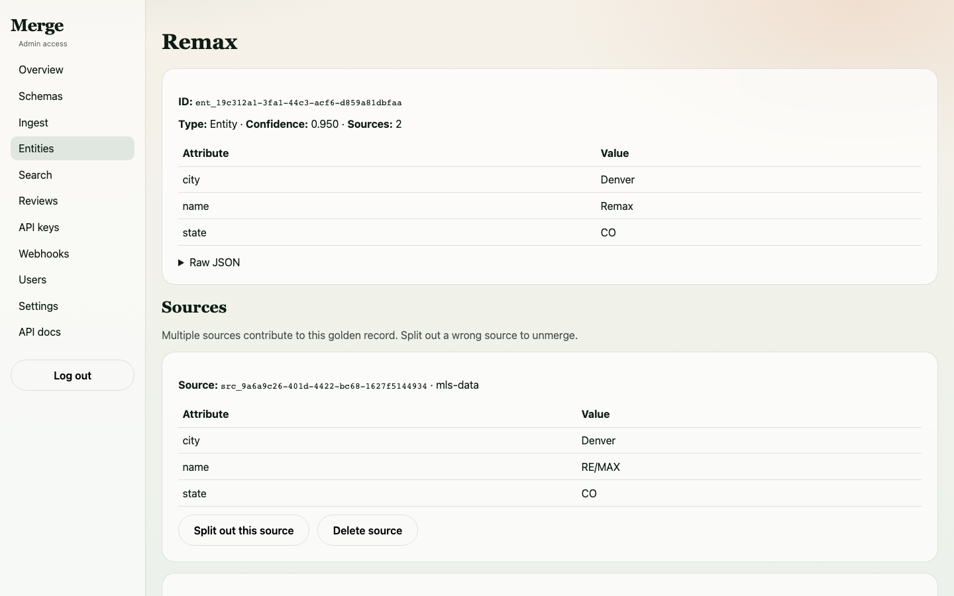Click the source state value CO
The image size is (954, 596).
pos(589,494)
